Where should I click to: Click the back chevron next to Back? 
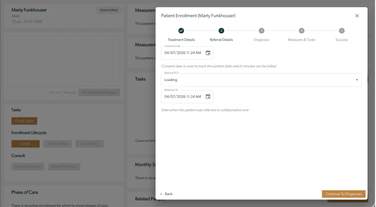click(162, 194)
